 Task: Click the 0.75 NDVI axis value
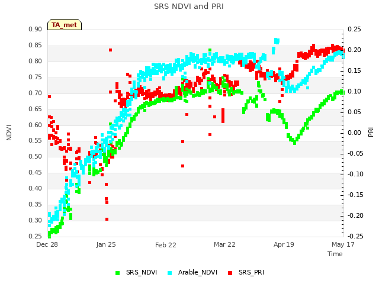(x=36, y=78)
